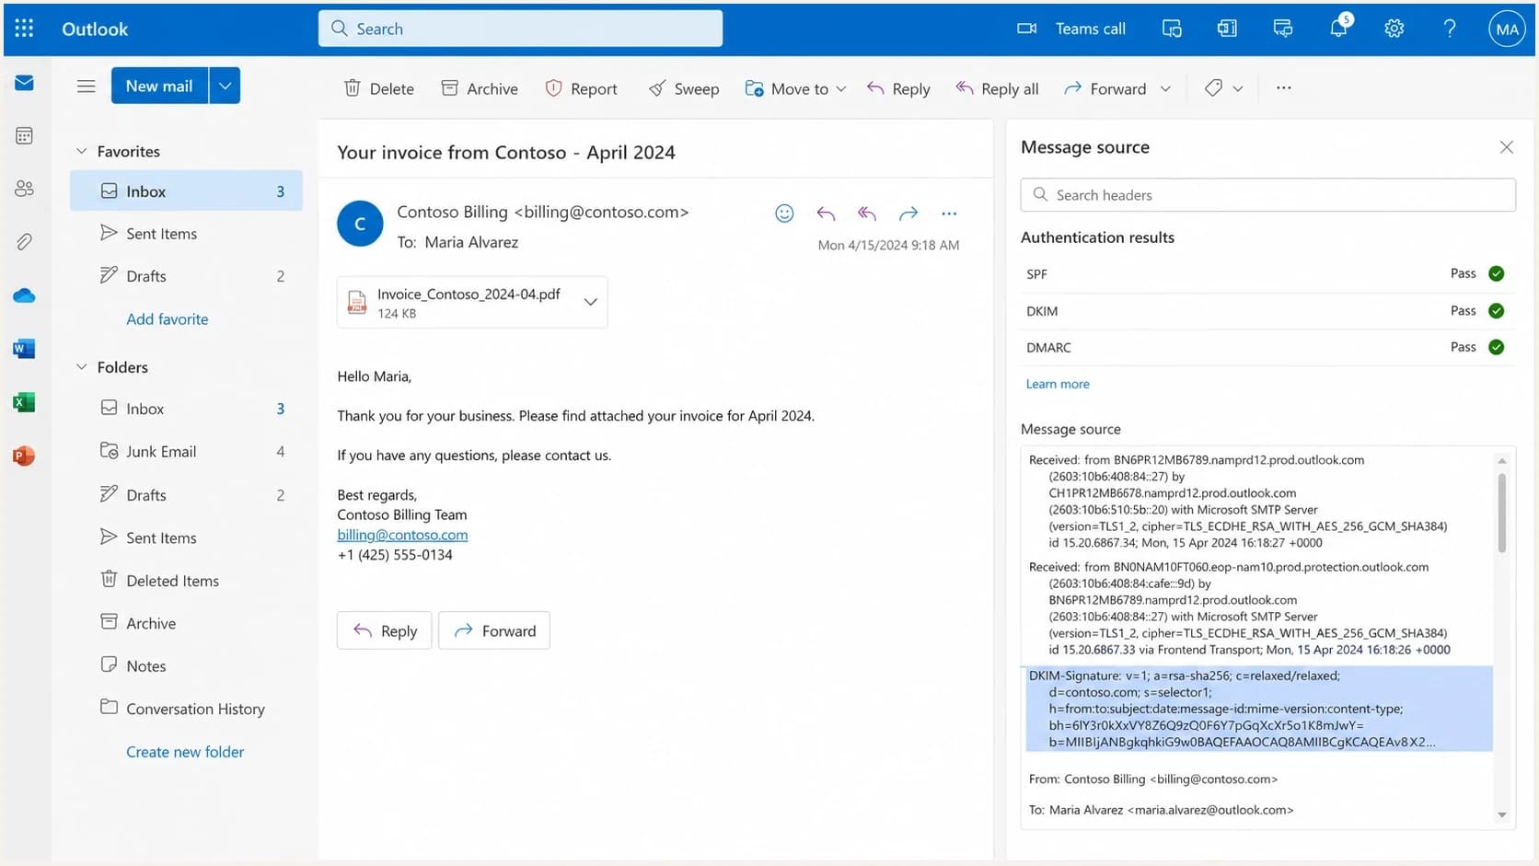Toggle the hamburger navigation pane button
The width and height of the screenshot is (1539, 866).
[x=87, y=87]
